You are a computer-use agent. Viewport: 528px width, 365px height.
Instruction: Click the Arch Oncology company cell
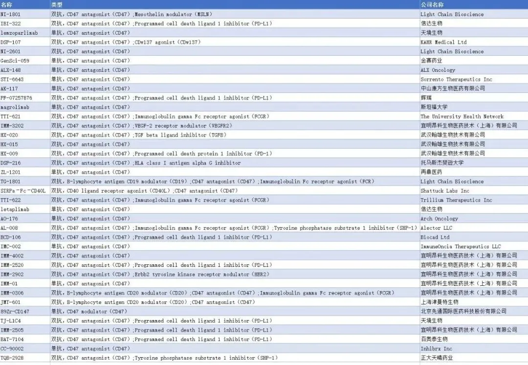(x=474, y=219)
